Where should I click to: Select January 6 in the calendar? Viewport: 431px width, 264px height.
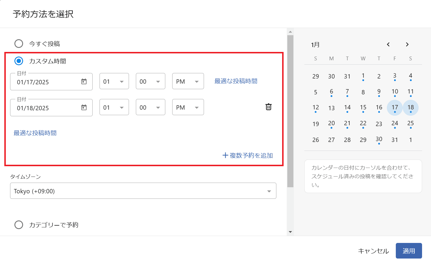[331, 92]
